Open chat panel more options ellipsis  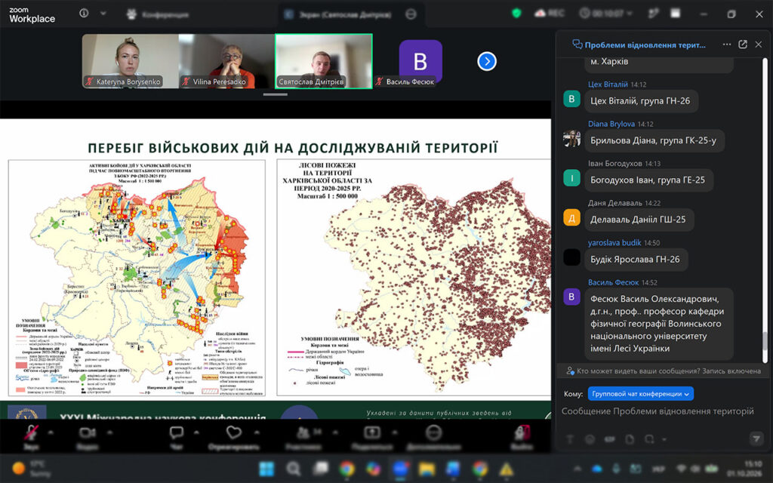point(727,45)
